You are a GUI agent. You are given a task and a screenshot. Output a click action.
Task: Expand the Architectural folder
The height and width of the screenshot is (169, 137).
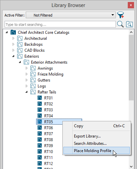(13, 38)
